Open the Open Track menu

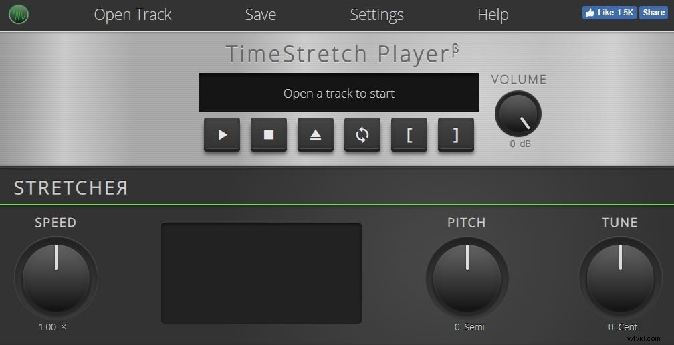tap(133, 15)
